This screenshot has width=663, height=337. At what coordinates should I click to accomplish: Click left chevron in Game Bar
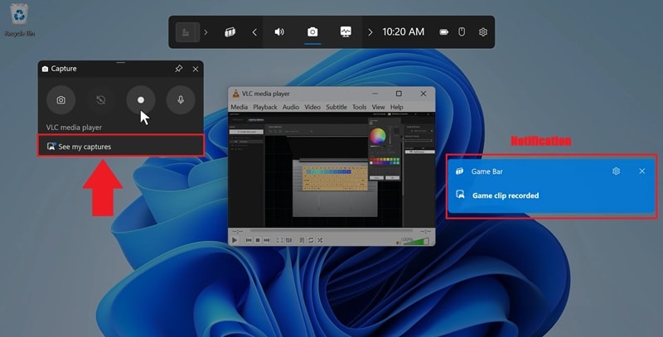[254, 32]
